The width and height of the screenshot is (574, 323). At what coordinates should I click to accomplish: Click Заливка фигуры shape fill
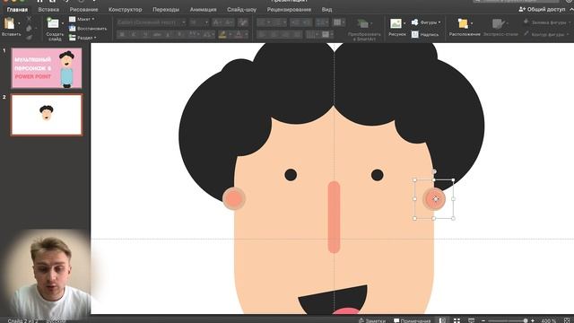[x=545, y=22]
